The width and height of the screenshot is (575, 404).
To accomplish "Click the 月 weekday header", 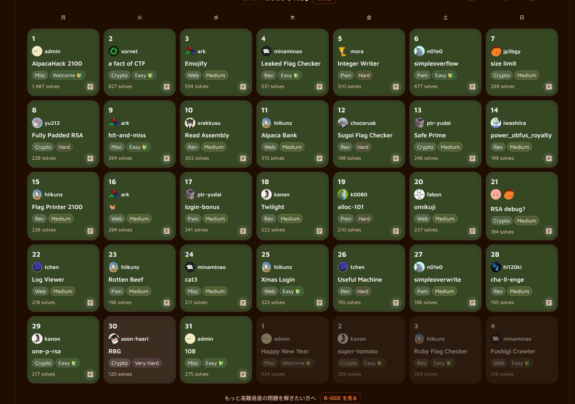I will 63,18.
